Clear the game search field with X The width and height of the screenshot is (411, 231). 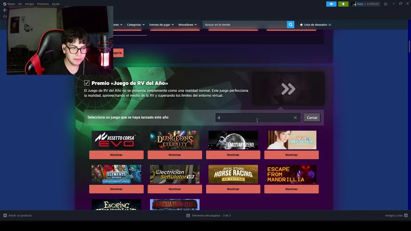(295, 118)
